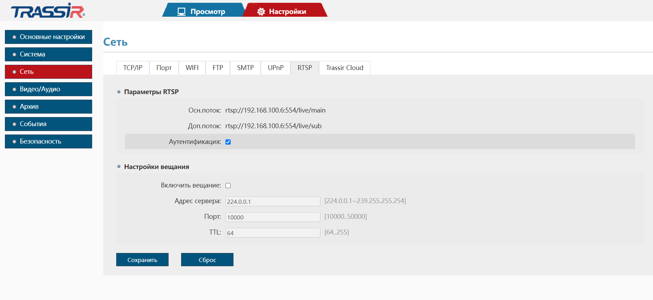Click the Сеть page title
653x300 pixels.
pos(116,42)
